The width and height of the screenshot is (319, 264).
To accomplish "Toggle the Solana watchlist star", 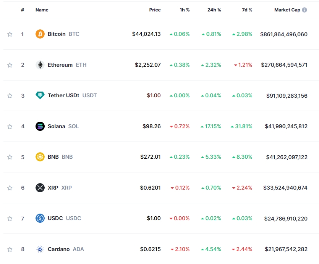I will [x=10, y=126].
